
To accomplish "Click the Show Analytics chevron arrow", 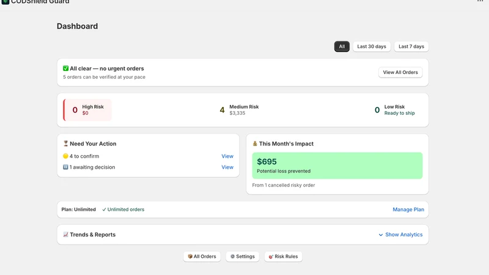I will click(x=380, y=235).
